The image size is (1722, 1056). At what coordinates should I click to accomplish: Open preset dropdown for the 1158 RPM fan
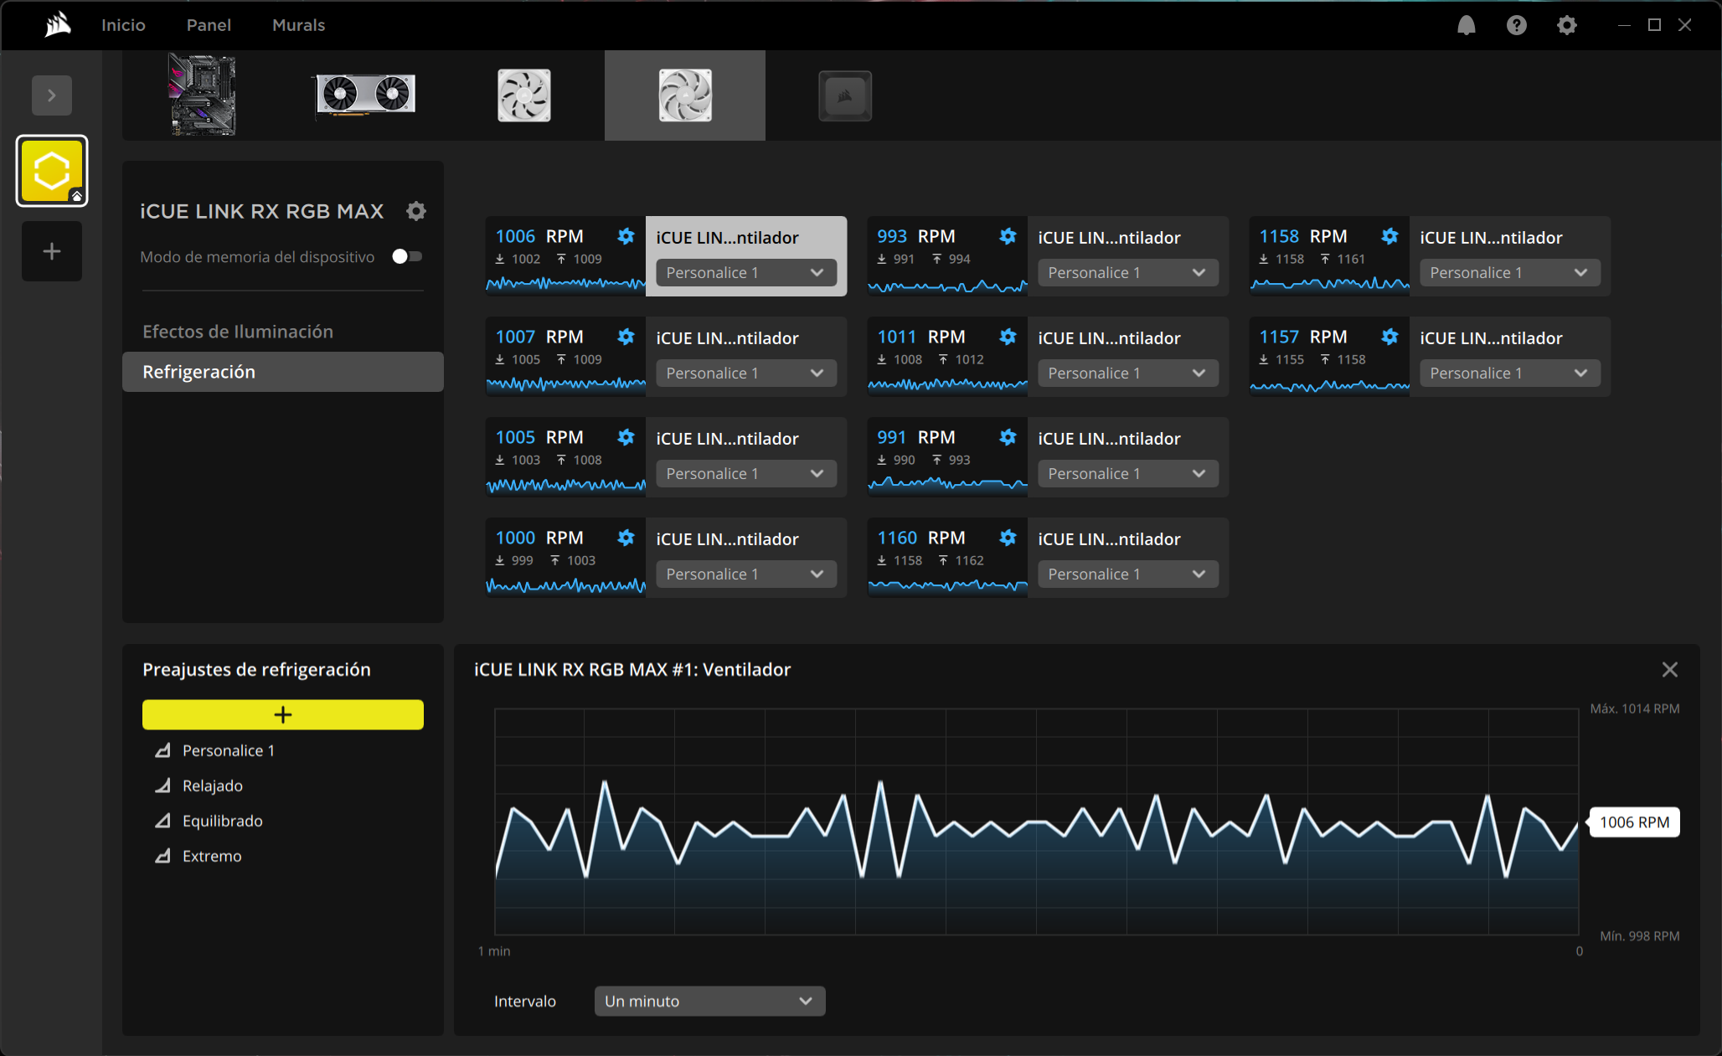(1510, 273)
